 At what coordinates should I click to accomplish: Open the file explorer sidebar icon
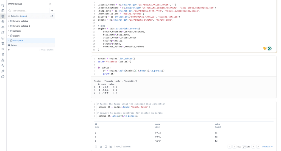pyautogui.click(x=3, y=5)
